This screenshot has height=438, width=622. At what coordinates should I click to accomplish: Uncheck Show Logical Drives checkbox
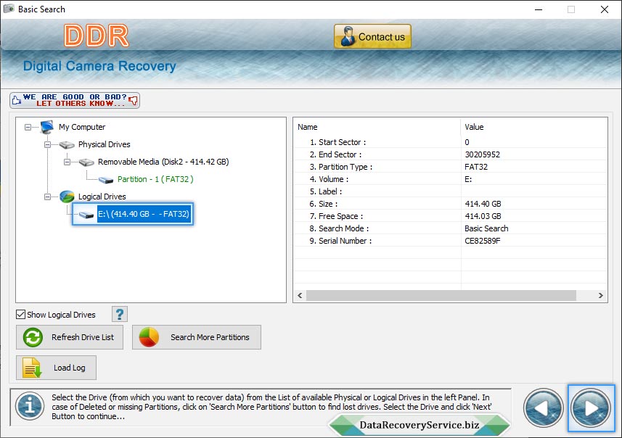click(x=20, y=314)
